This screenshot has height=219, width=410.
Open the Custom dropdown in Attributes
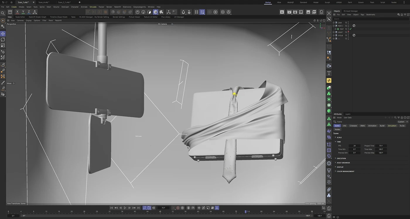pos(403,122)
